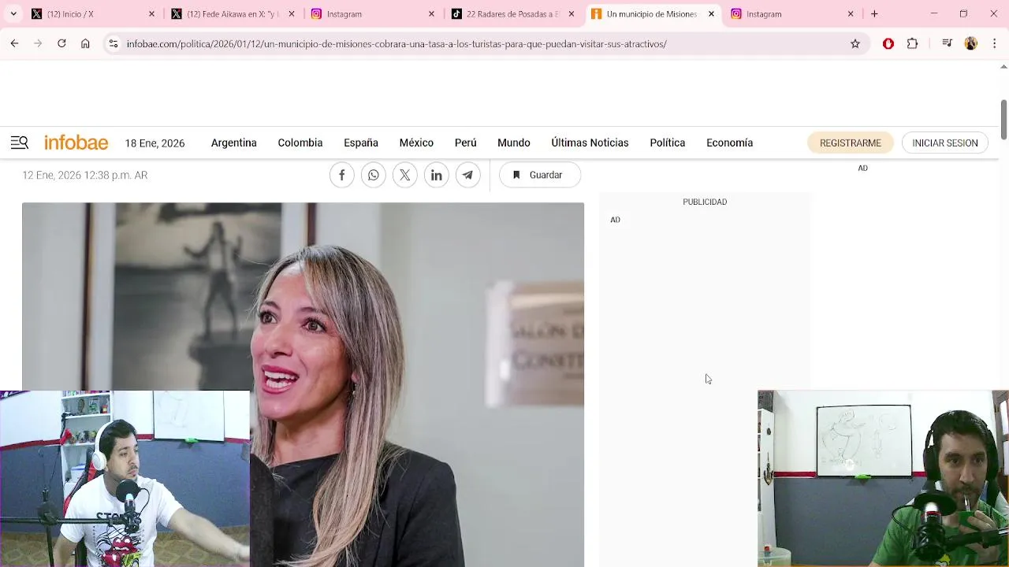Close the Inicio / X tab
Screen dimensions: 1009x567
coord(151,13)
